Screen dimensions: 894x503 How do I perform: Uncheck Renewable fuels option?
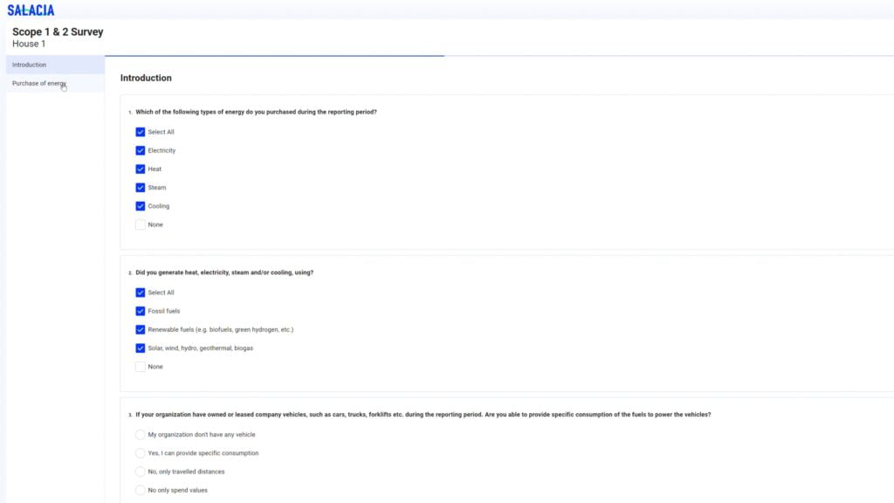(141, 329)
